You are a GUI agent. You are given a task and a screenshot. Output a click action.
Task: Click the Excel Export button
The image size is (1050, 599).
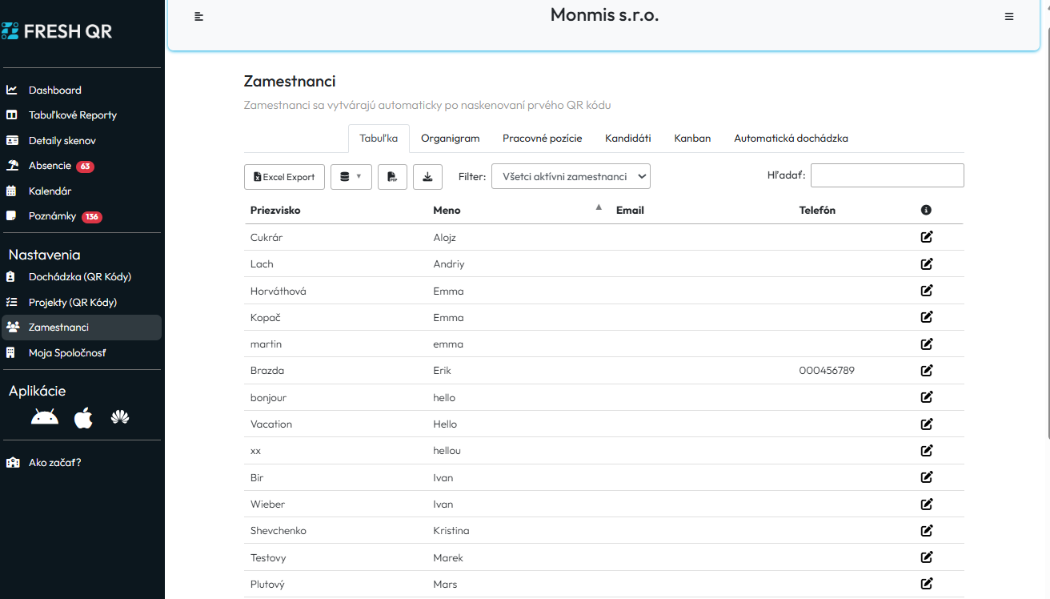tap(283, 177)
